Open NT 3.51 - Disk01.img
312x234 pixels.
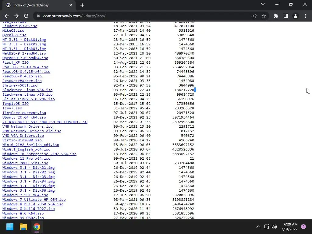pos(24,40)
